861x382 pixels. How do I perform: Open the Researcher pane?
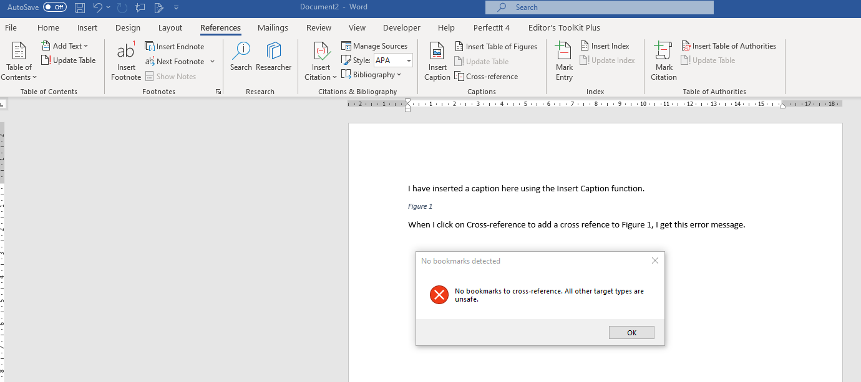[x=273, y=56]
